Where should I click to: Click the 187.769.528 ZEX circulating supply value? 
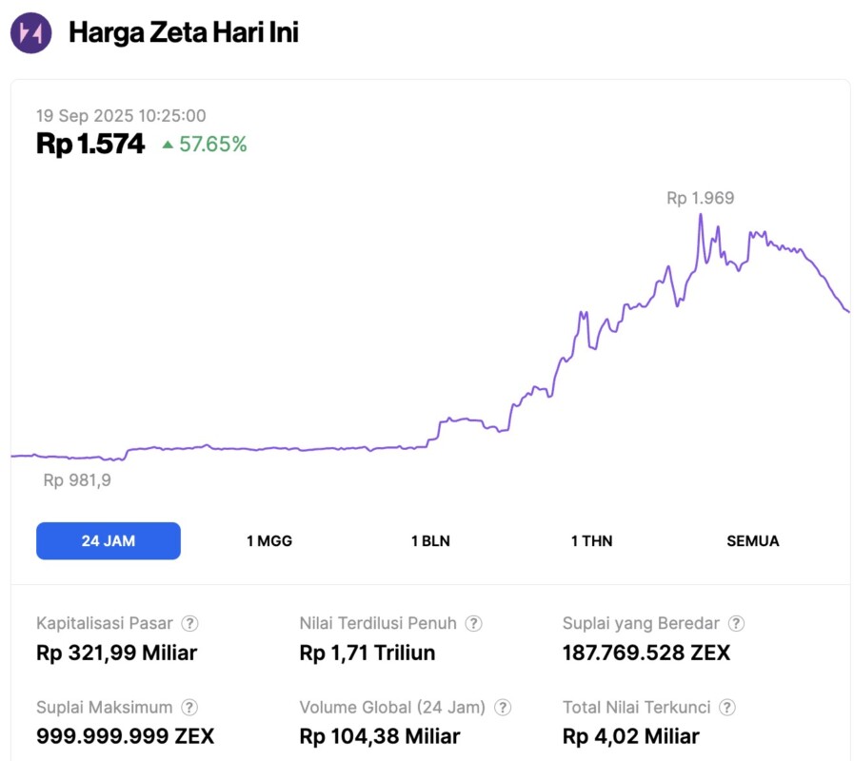(x=646, y=654)
